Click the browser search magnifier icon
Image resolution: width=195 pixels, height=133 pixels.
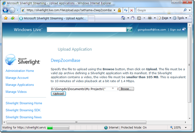[x=185, y=10]
